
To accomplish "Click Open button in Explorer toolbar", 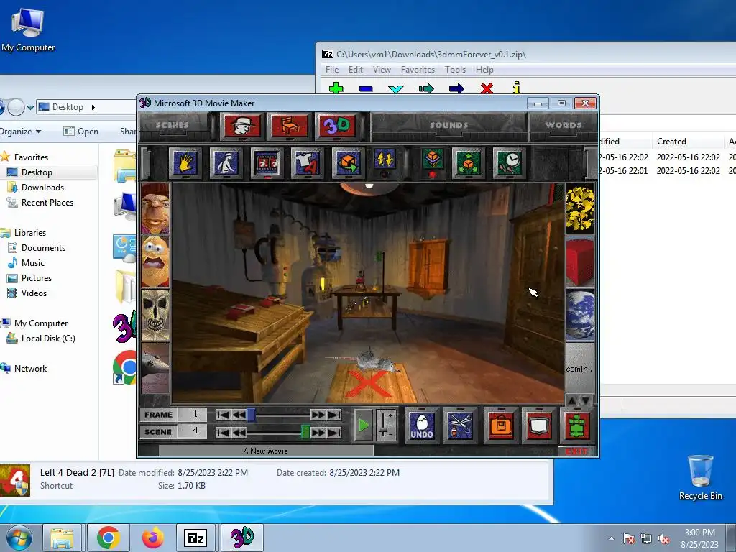I will point(81,132).
